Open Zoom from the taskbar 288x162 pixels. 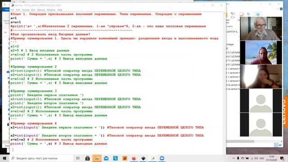click(x=162, y=158)
